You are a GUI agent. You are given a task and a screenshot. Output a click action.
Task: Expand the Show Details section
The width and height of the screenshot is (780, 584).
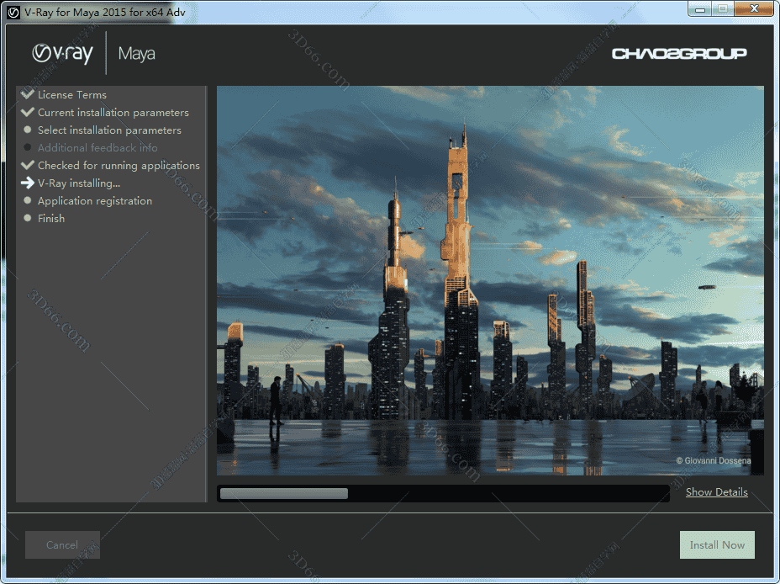point(716,492)
